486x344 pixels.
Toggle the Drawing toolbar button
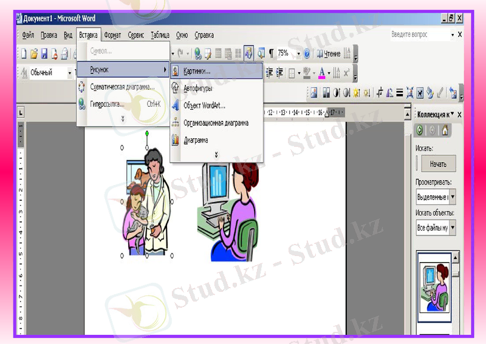pyautogui.click(x=248, y=54)
